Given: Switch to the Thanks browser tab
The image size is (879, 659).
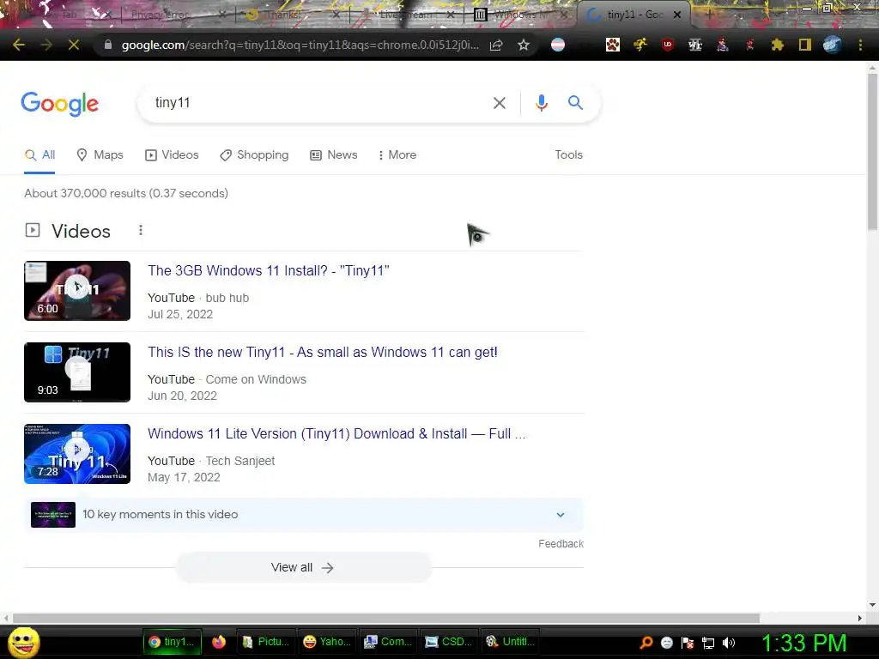Looking at the screenshot, I should pos(292,15).
